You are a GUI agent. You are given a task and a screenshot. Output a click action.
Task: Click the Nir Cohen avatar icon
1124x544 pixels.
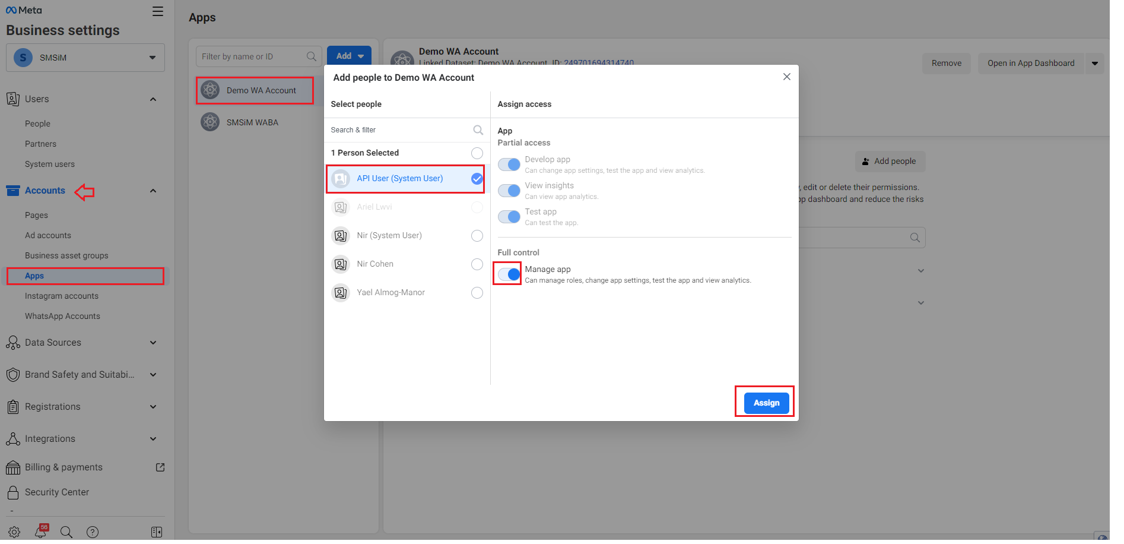(x=341, y=264)
